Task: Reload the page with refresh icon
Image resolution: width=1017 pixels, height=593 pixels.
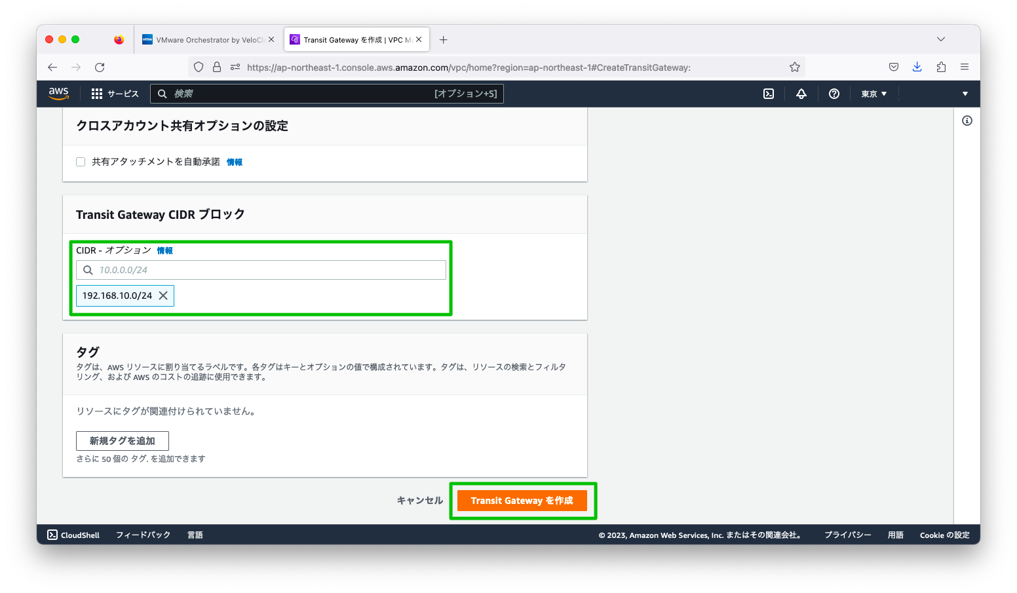Action: click(100, 67)
